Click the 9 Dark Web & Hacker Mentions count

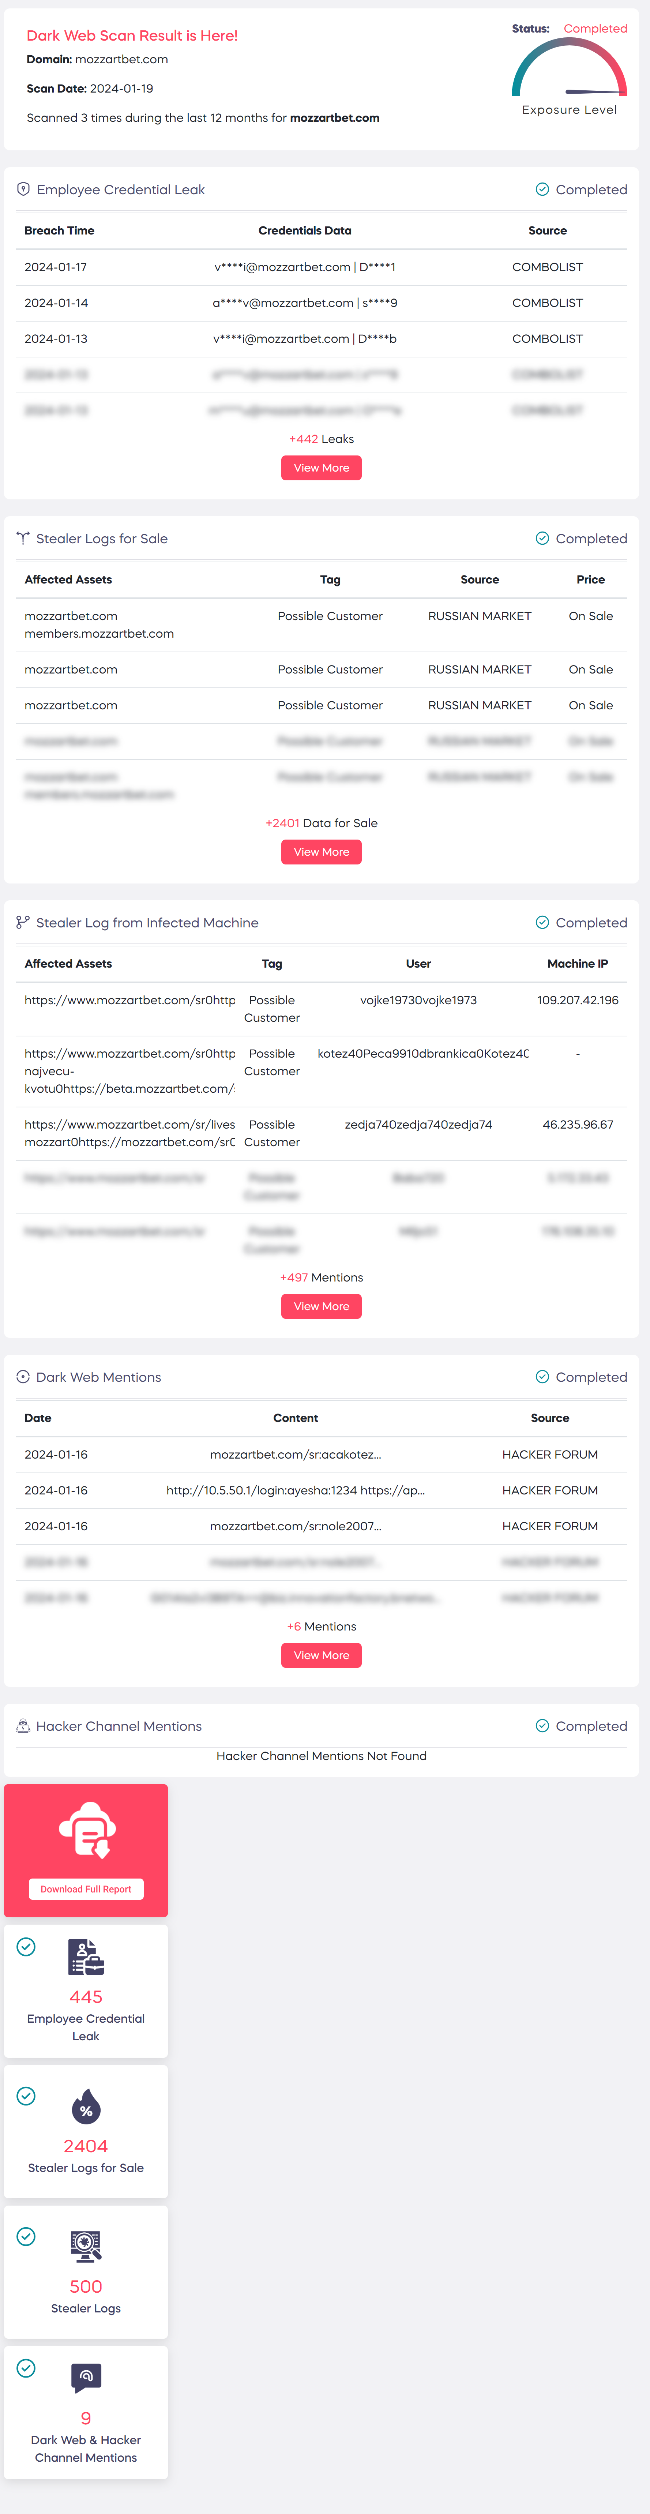[x=86, y=2419]
